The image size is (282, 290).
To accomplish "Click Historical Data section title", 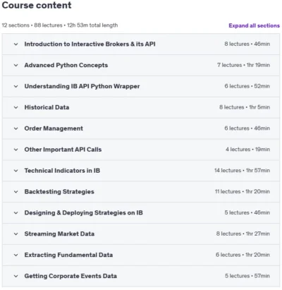I will tap(47, 107).
